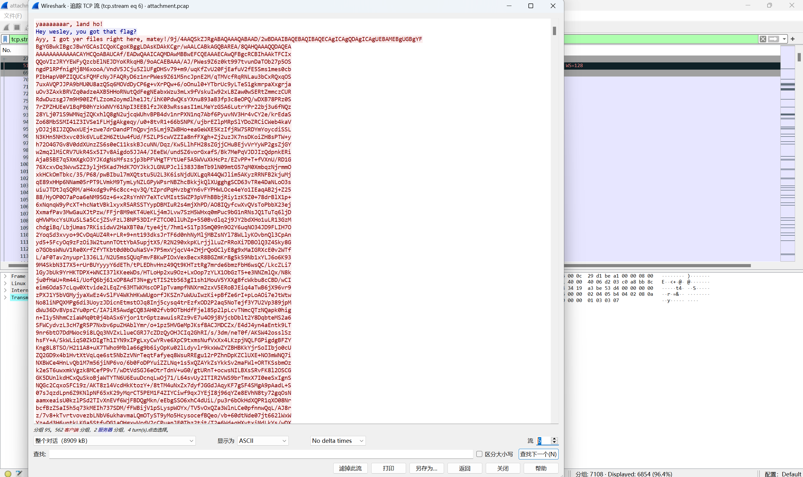This screenshot has height=477, width=803.
Task: Expand the Transmission Control Protocol tree item
Action: pos(5,297)
